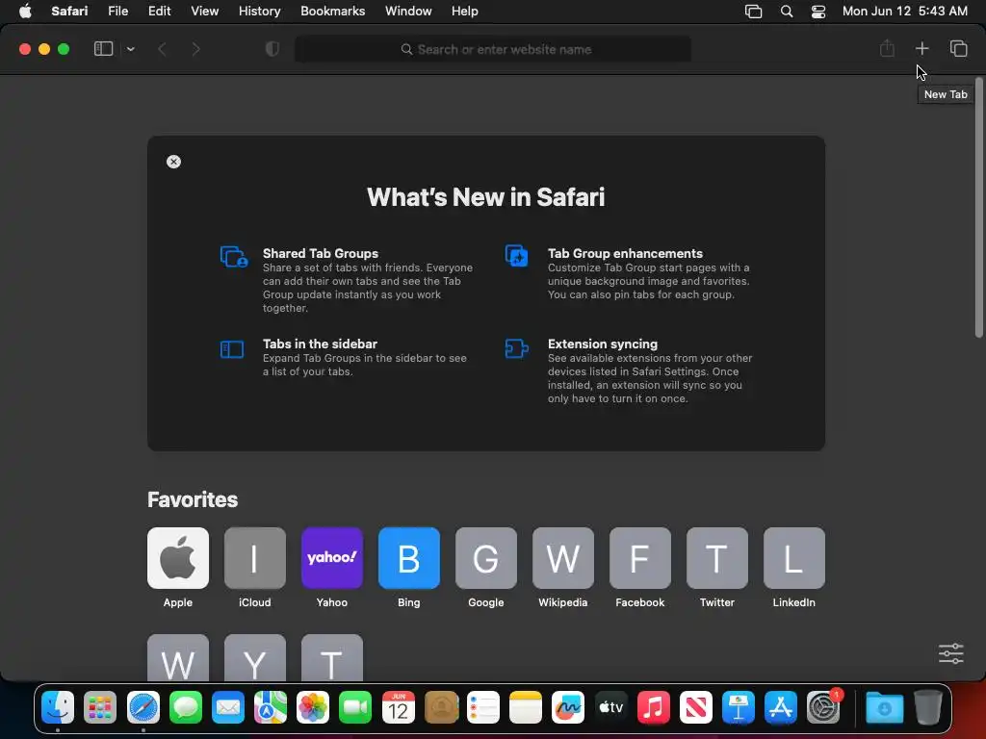
Task: Go forward with the forward arrow
Action: 195,49
